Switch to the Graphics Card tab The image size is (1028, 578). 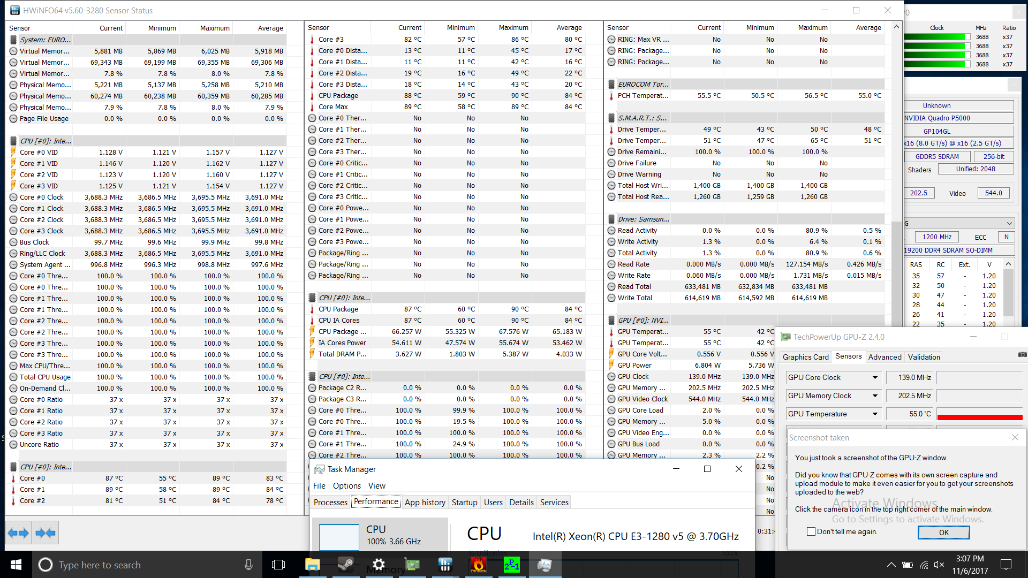(805, 357)
